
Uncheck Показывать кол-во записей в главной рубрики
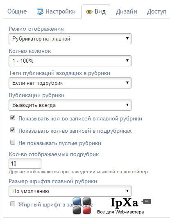click(x=13, y=118)
